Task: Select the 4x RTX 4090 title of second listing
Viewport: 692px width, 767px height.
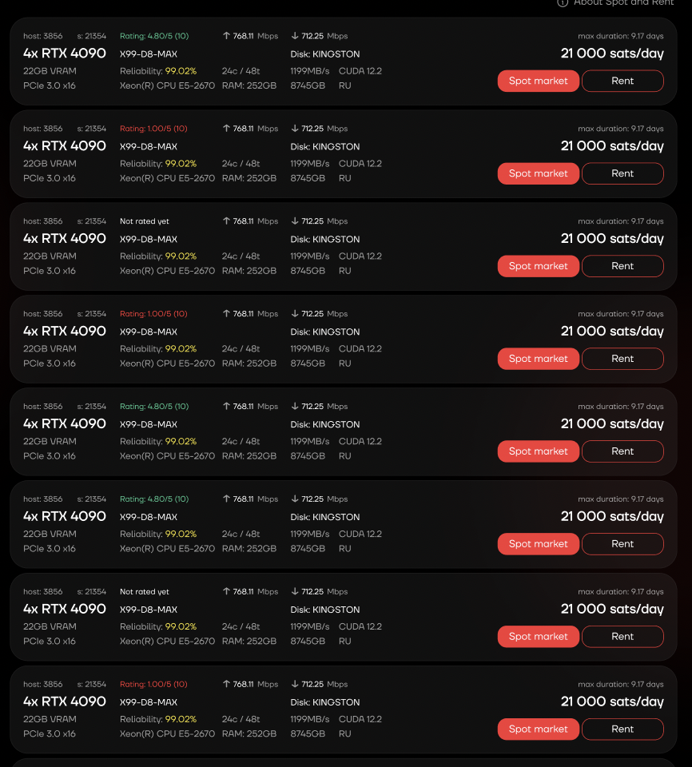Action: (65, 146)
